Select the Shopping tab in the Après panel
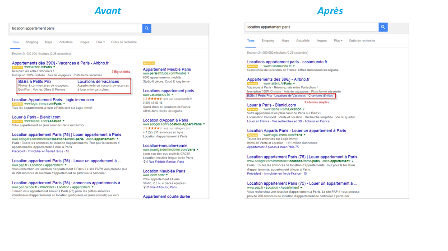 tap(268, 41)
